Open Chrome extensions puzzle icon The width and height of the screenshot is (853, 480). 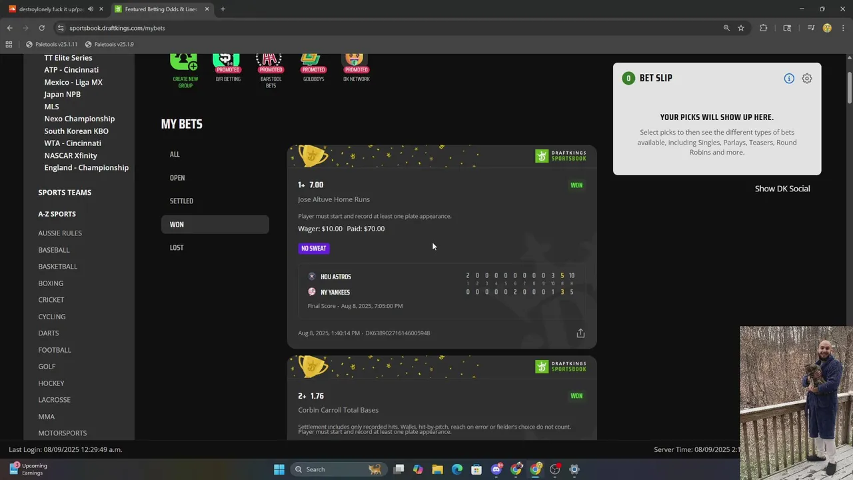(763, 28)
